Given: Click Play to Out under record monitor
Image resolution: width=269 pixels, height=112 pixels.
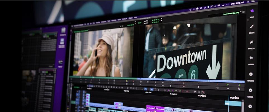Looking at the screenshot, I should pos(184,86).
